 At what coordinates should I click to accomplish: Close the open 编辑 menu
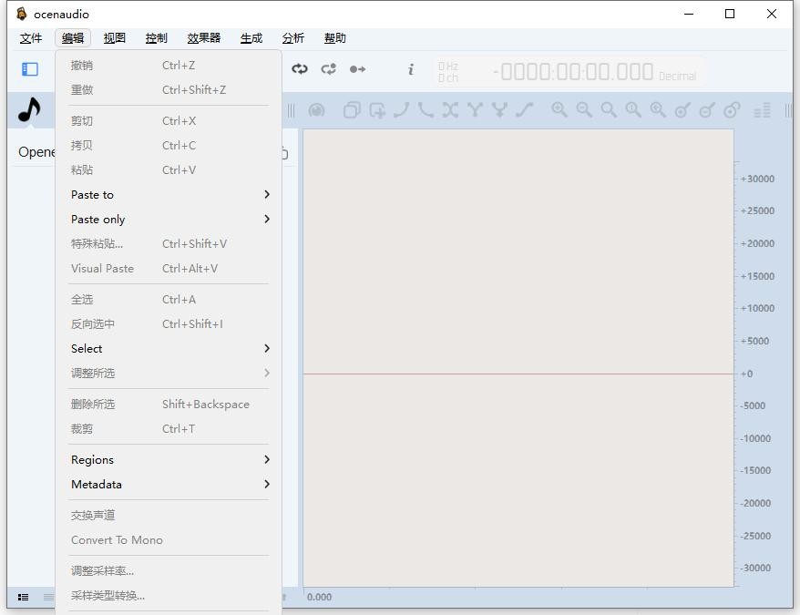(x=73, y=38)
